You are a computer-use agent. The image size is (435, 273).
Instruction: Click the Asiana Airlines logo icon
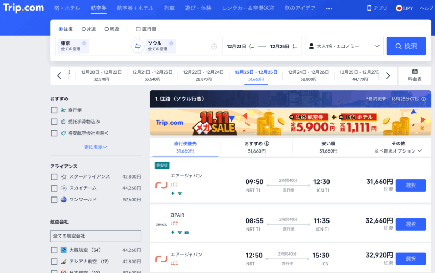(x=64, y=262)
